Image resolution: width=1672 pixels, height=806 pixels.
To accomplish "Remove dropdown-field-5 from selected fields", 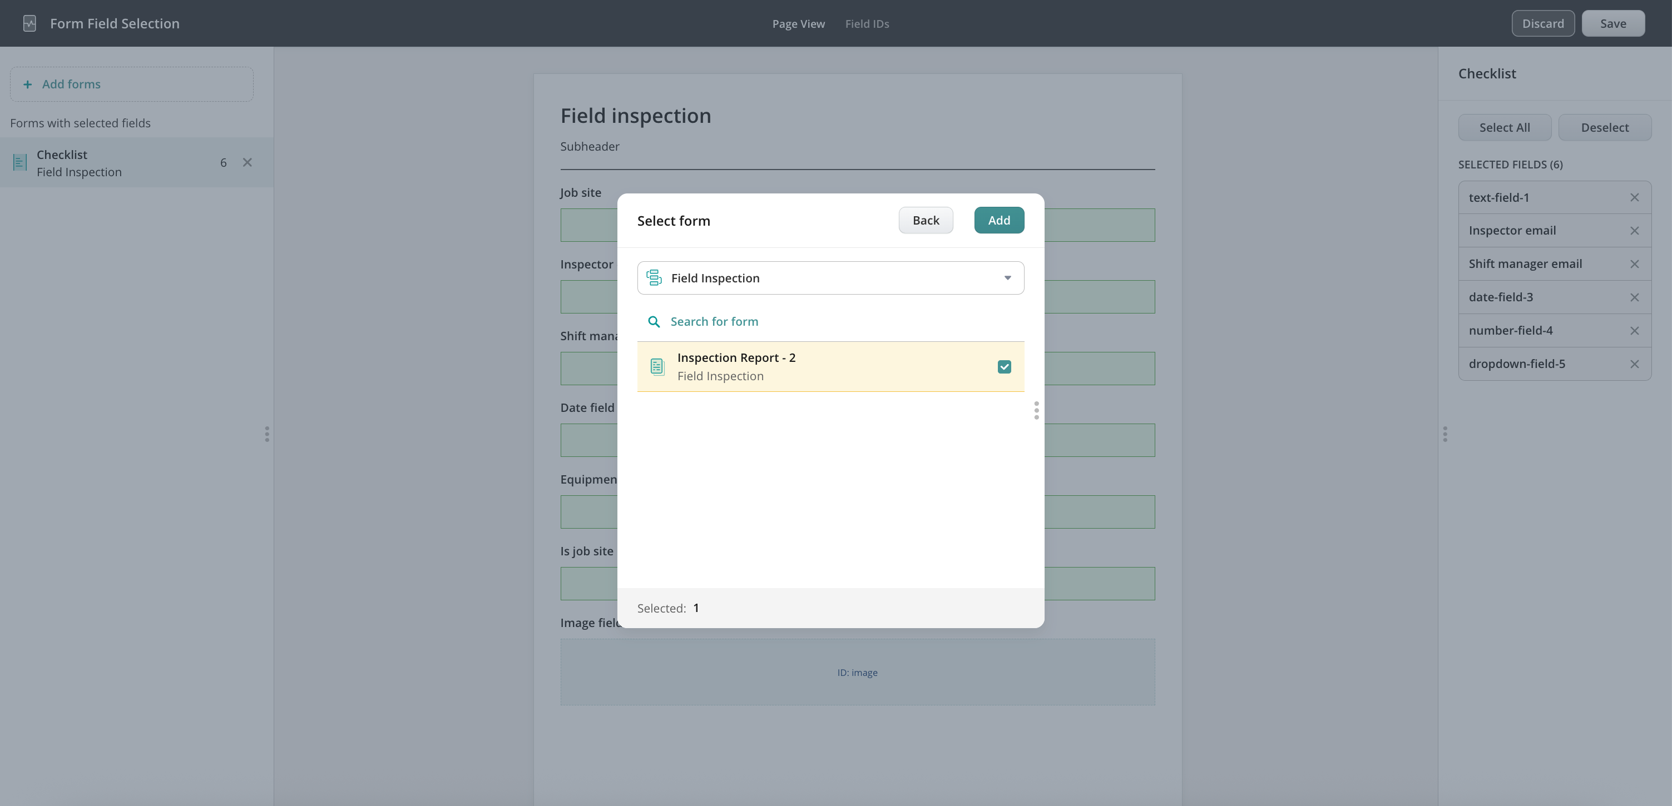I will pos(1634,365).
